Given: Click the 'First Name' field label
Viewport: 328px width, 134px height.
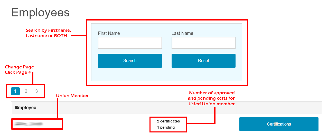Looking at the screenshot, I should pyautogui.click(x=109, y=33).
